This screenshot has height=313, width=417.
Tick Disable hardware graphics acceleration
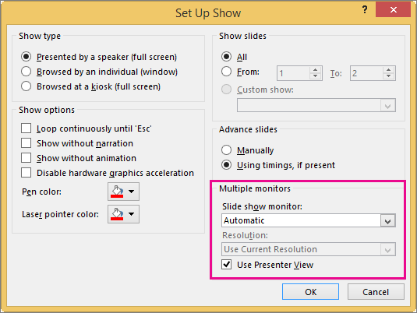pos(26,173)
